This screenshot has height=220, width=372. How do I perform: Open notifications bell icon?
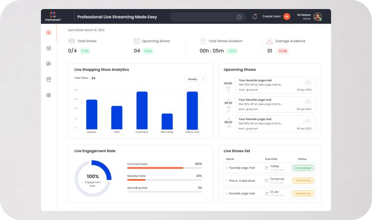tap(255, 16)
